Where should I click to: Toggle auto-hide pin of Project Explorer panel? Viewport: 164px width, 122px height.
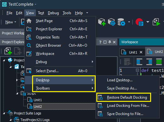click(x=110, y=42)
